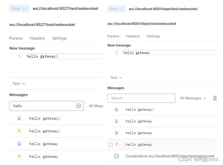223x165 pixels.
Task: Click received arrow beside right 'hello gateway!' message
Action: 117,110
